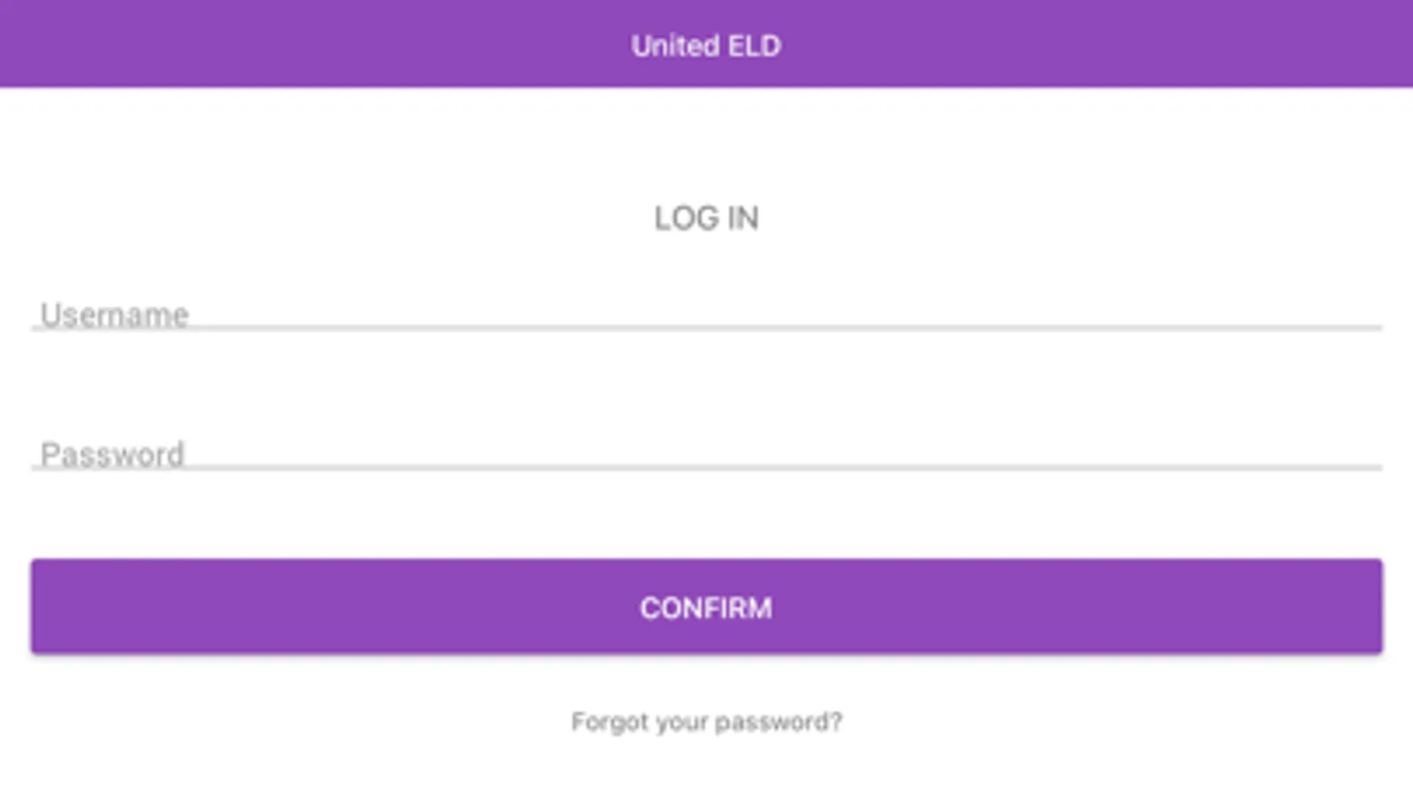Select the Password placeholder text
Image resolution: width=1413 pixels, height=795 pixels.
tap(112, 454)
